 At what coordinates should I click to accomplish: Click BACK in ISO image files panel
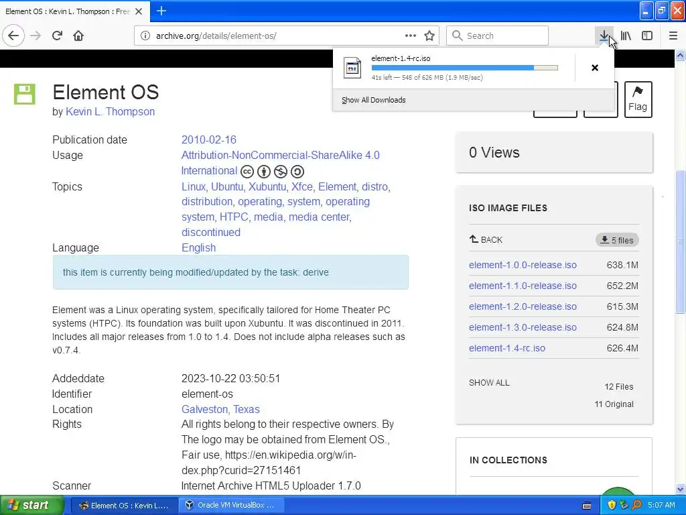[486, 239]
